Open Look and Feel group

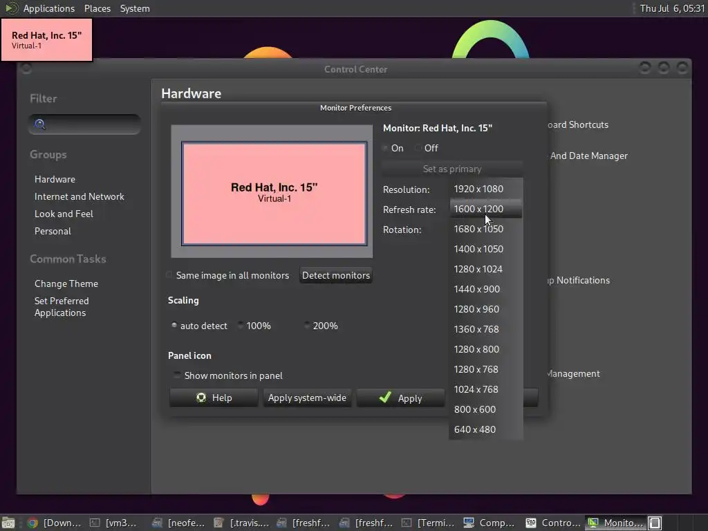pyautogui.click(x=64, y=214)
